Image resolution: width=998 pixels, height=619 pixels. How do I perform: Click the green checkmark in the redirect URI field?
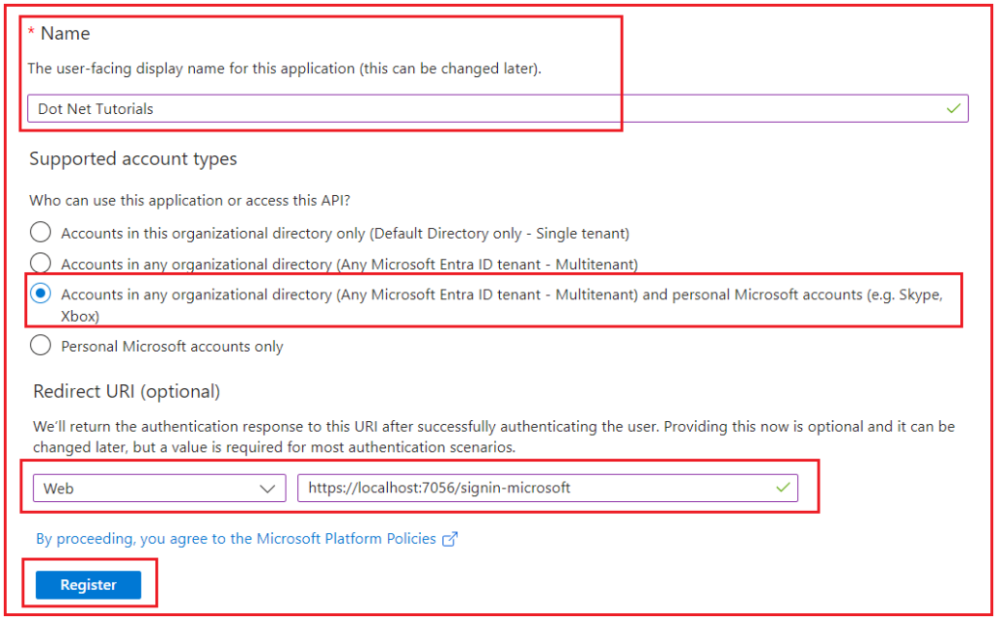(x=783, y=487)
